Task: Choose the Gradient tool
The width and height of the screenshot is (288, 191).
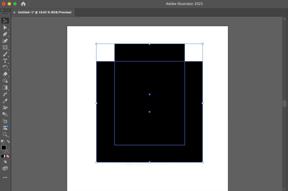Action: (5, 88)
